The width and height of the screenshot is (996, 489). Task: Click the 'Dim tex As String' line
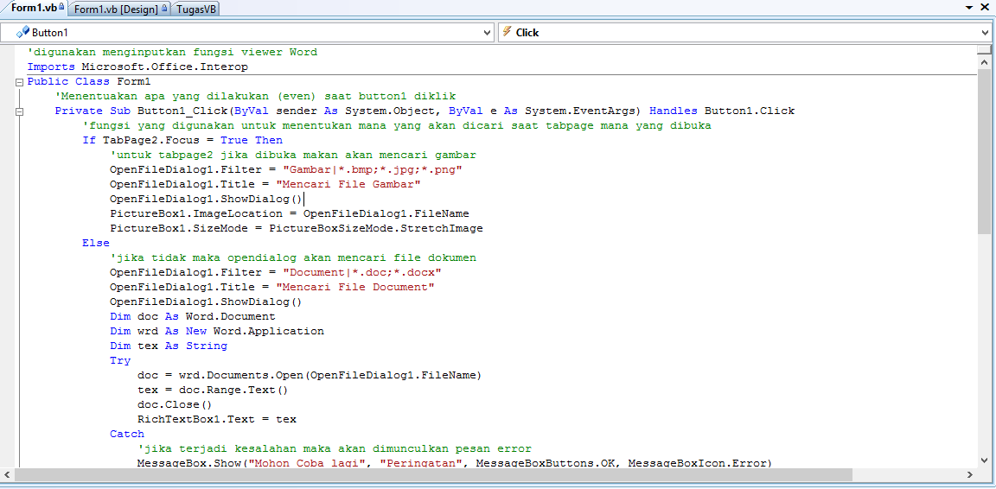point(169,346)
